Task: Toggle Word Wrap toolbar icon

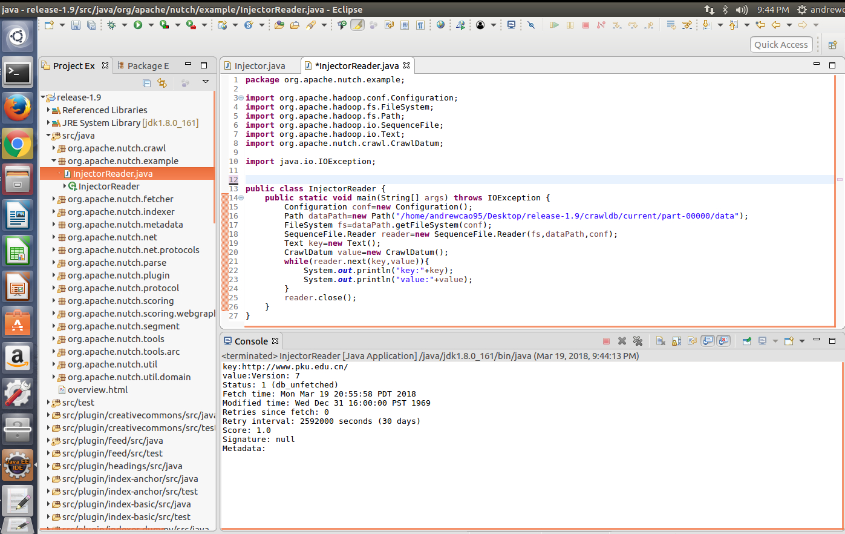Action: click(389, 25)
